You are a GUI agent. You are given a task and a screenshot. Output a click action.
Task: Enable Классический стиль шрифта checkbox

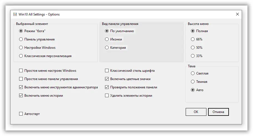tap(107, 71)
